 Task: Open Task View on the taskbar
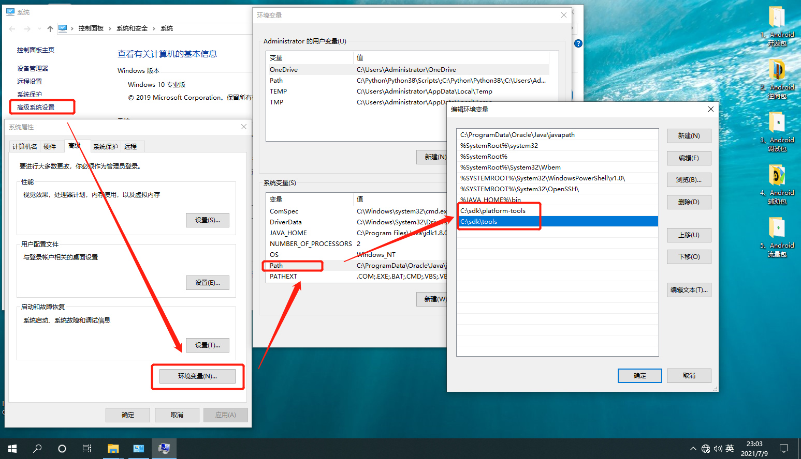click(87, 449)
